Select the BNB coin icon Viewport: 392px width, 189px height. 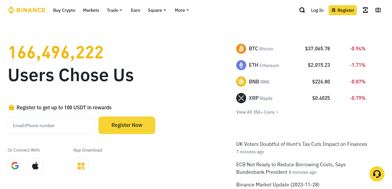tap(241, 81)
